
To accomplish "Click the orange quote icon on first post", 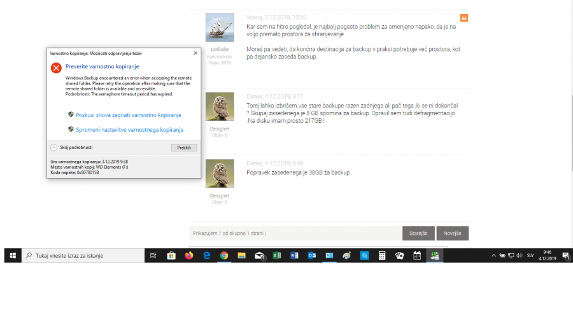I will [464, 18].
